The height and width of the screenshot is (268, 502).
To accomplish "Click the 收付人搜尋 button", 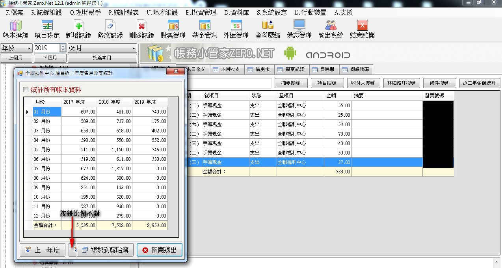I will pyautogui.click(x=363, y=83).
